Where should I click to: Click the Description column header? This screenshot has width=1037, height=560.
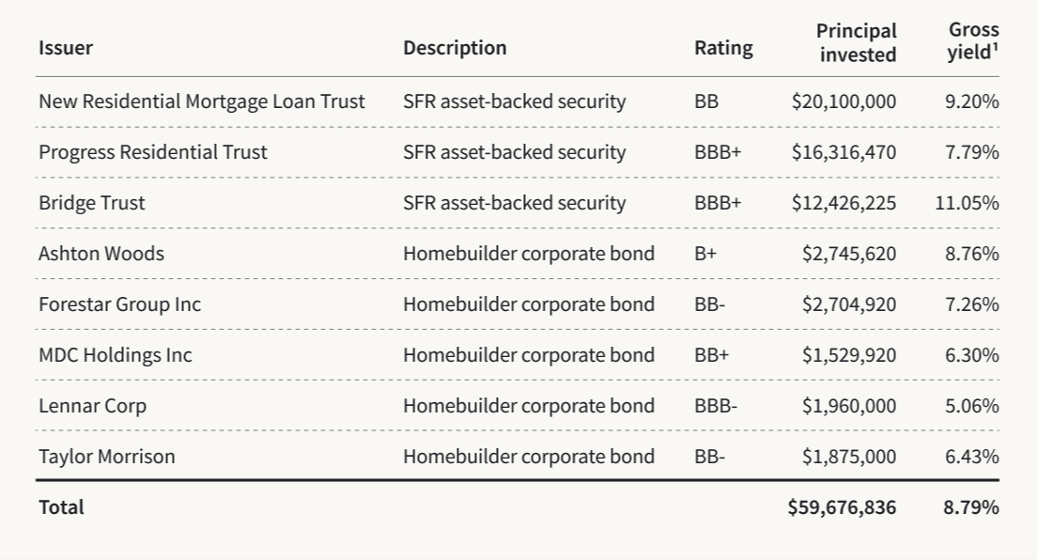(455, 48)
